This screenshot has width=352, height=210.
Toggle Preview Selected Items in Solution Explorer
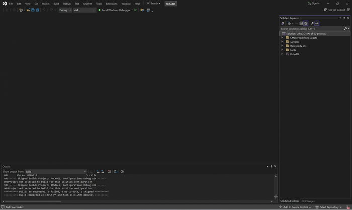pos(317,23)
